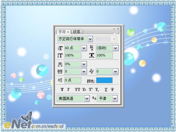Click the 方正流行体简体 font name field
Image resolution: width=176 pixels, height=132 pixels.
73,39
